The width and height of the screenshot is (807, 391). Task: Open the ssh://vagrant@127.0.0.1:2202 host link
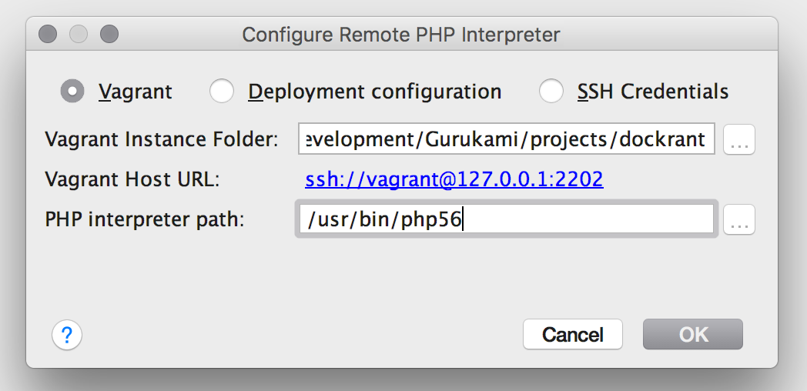pyautogui.click(x=454, y=180)
